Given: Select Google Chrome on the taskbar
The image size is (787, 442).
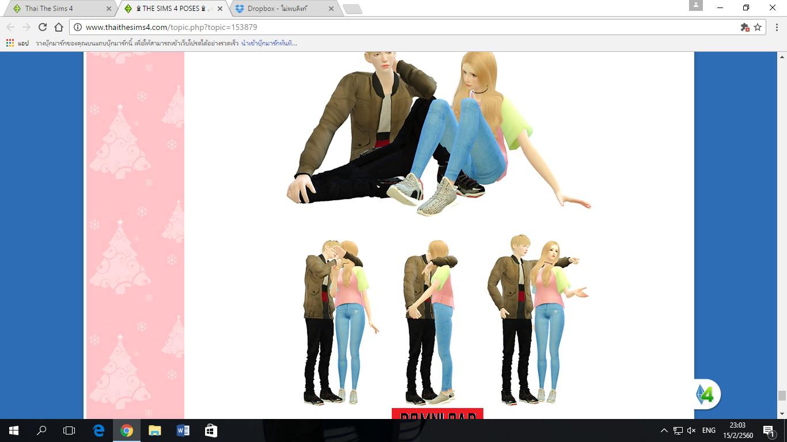Looking at the screenshot, I should (x=127, y=430).
